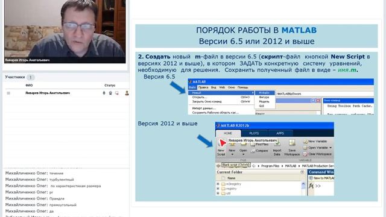Open the Вид menu in MATLAB 6.5
Viewport: 386px width, 217px height.
(214, 87)
